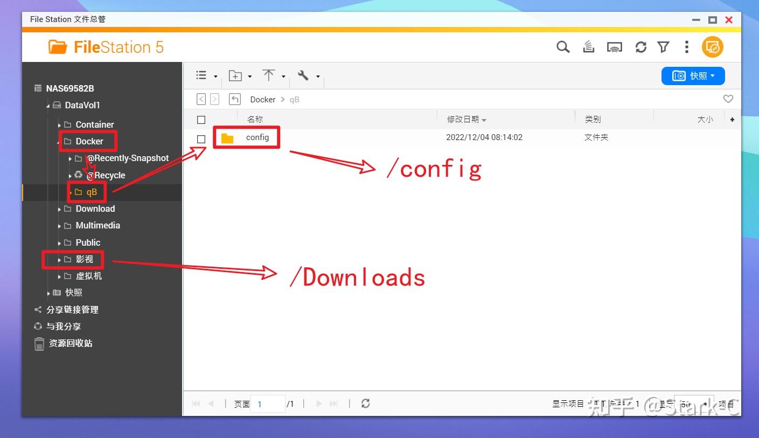759x438 pixels.
Task: Refresh the file list from the footer
Action: 366,404
